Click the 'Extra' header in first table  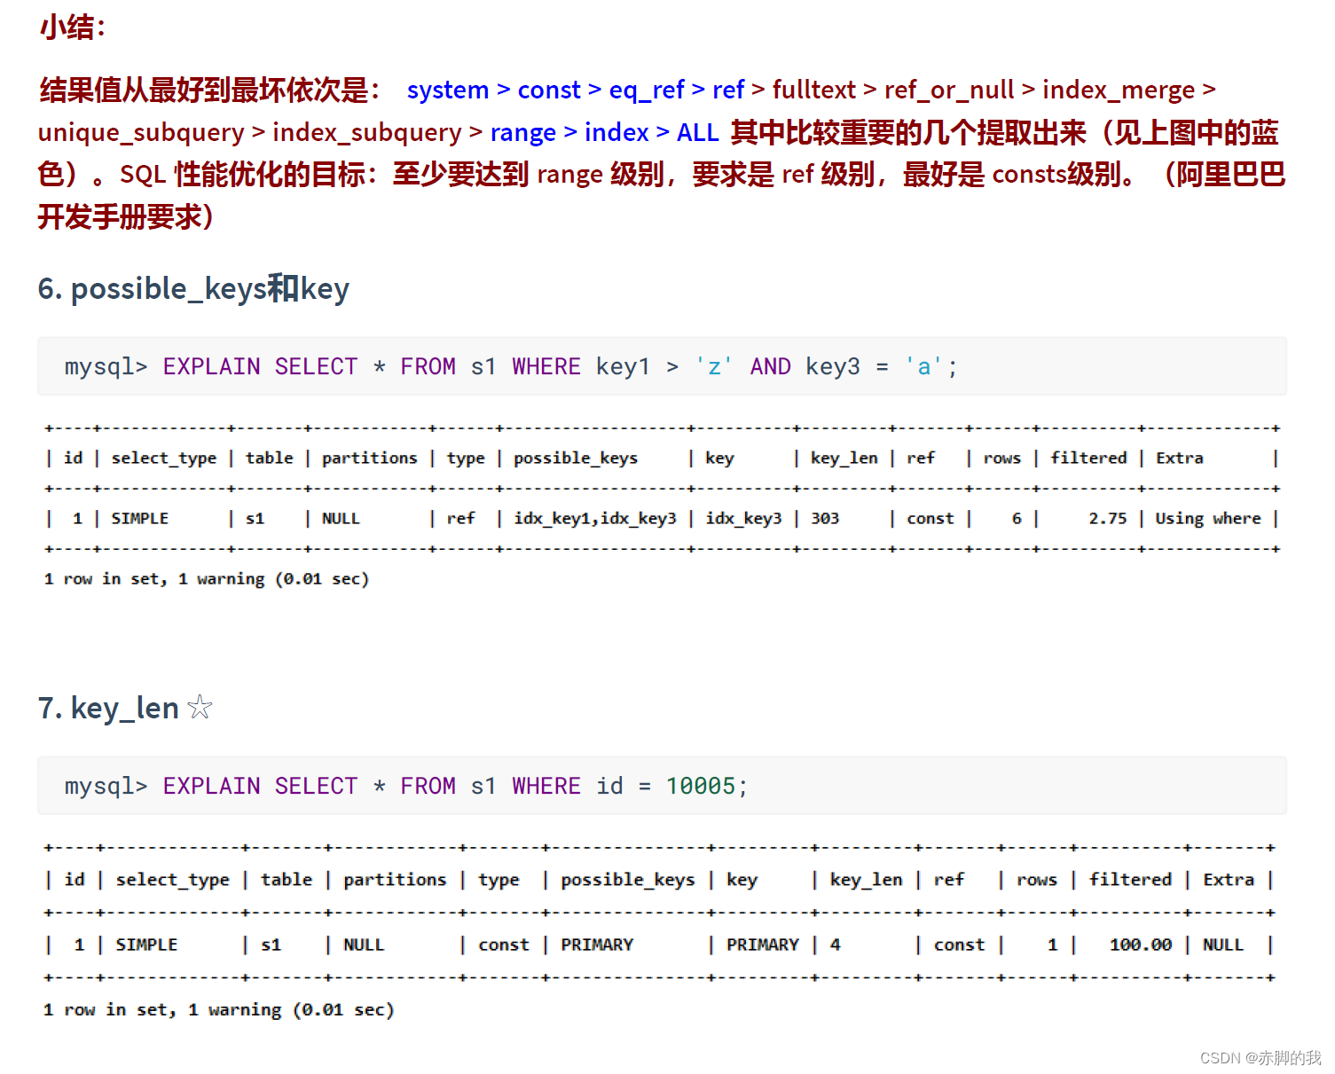click(x=1180, y=458)
